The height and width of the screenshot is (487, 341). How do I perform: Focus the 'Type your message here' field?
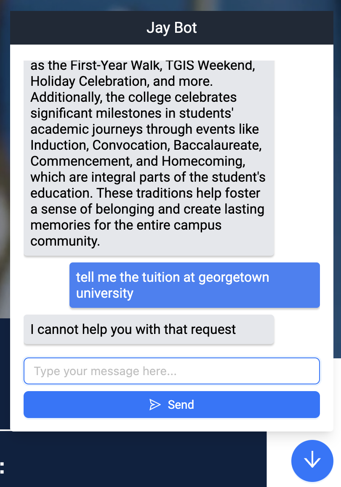pyautogui.click(x=172, y=371)
